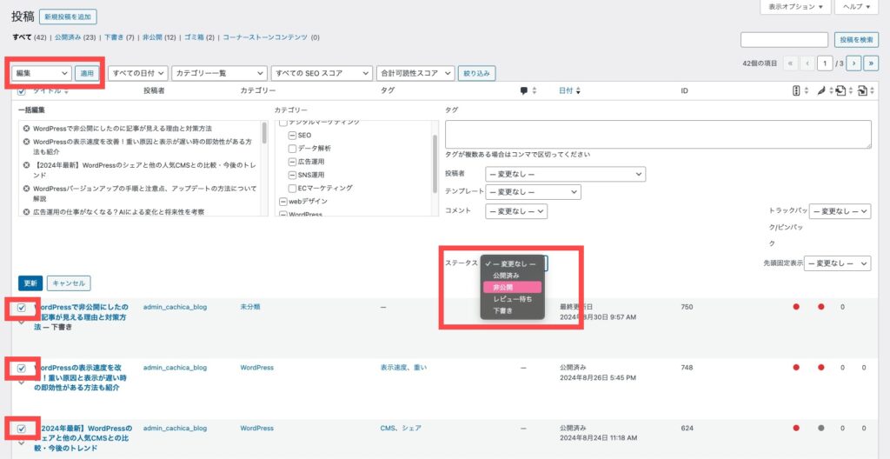Image resolution: width=890 pixels, height=459 pixels.
Task: Filter posts by 公開済み (23) view
Action: 75,37
